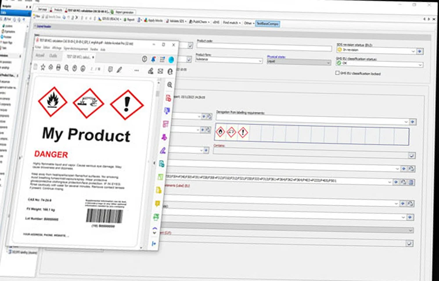Image resolution: width=439 pixels, height=281 pixels.
Task: Open the Fichier menu in Acrobat
Action: point(38,48)
